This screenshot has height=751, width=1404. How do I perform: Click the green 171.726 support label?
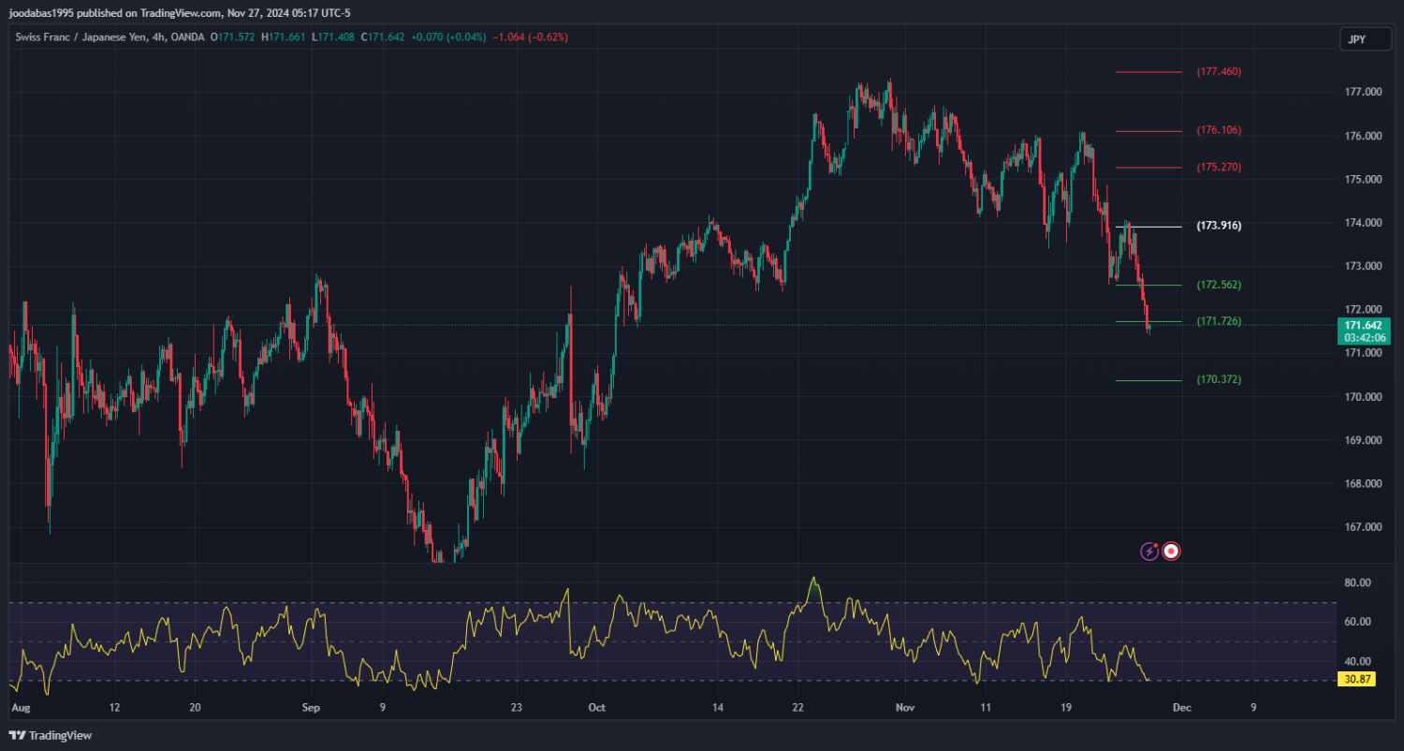1219,321
